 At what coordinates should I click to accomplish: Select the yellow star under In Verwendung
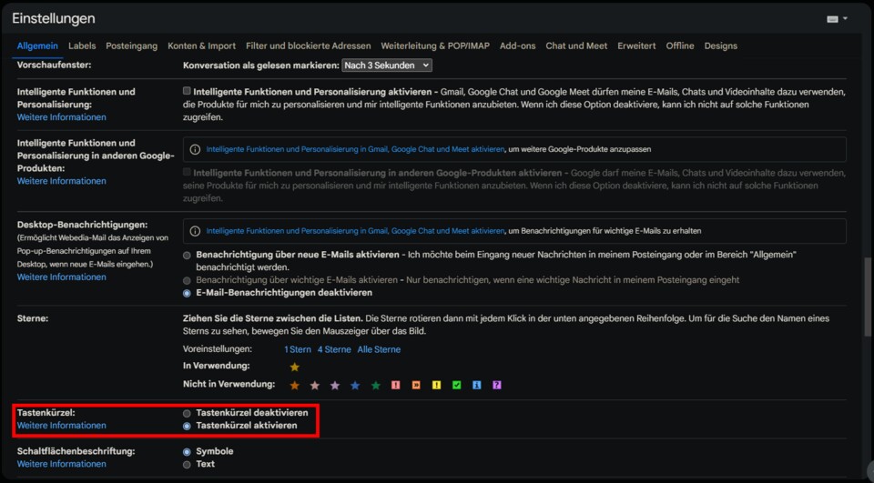point(295,367)
